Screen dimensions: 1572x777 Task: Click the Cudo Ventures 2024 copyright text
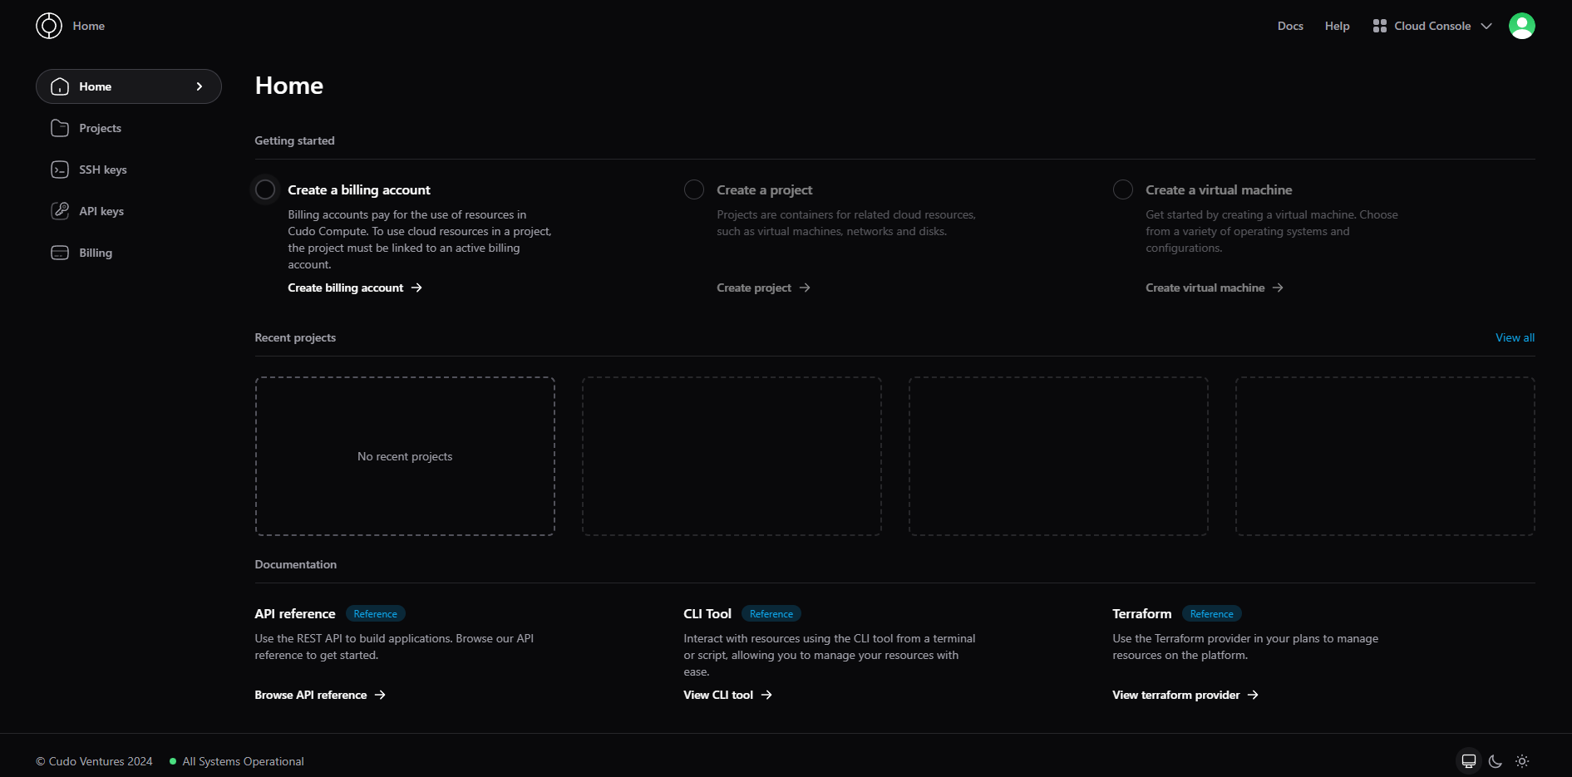pyautogui.click(x=94, y=761)
